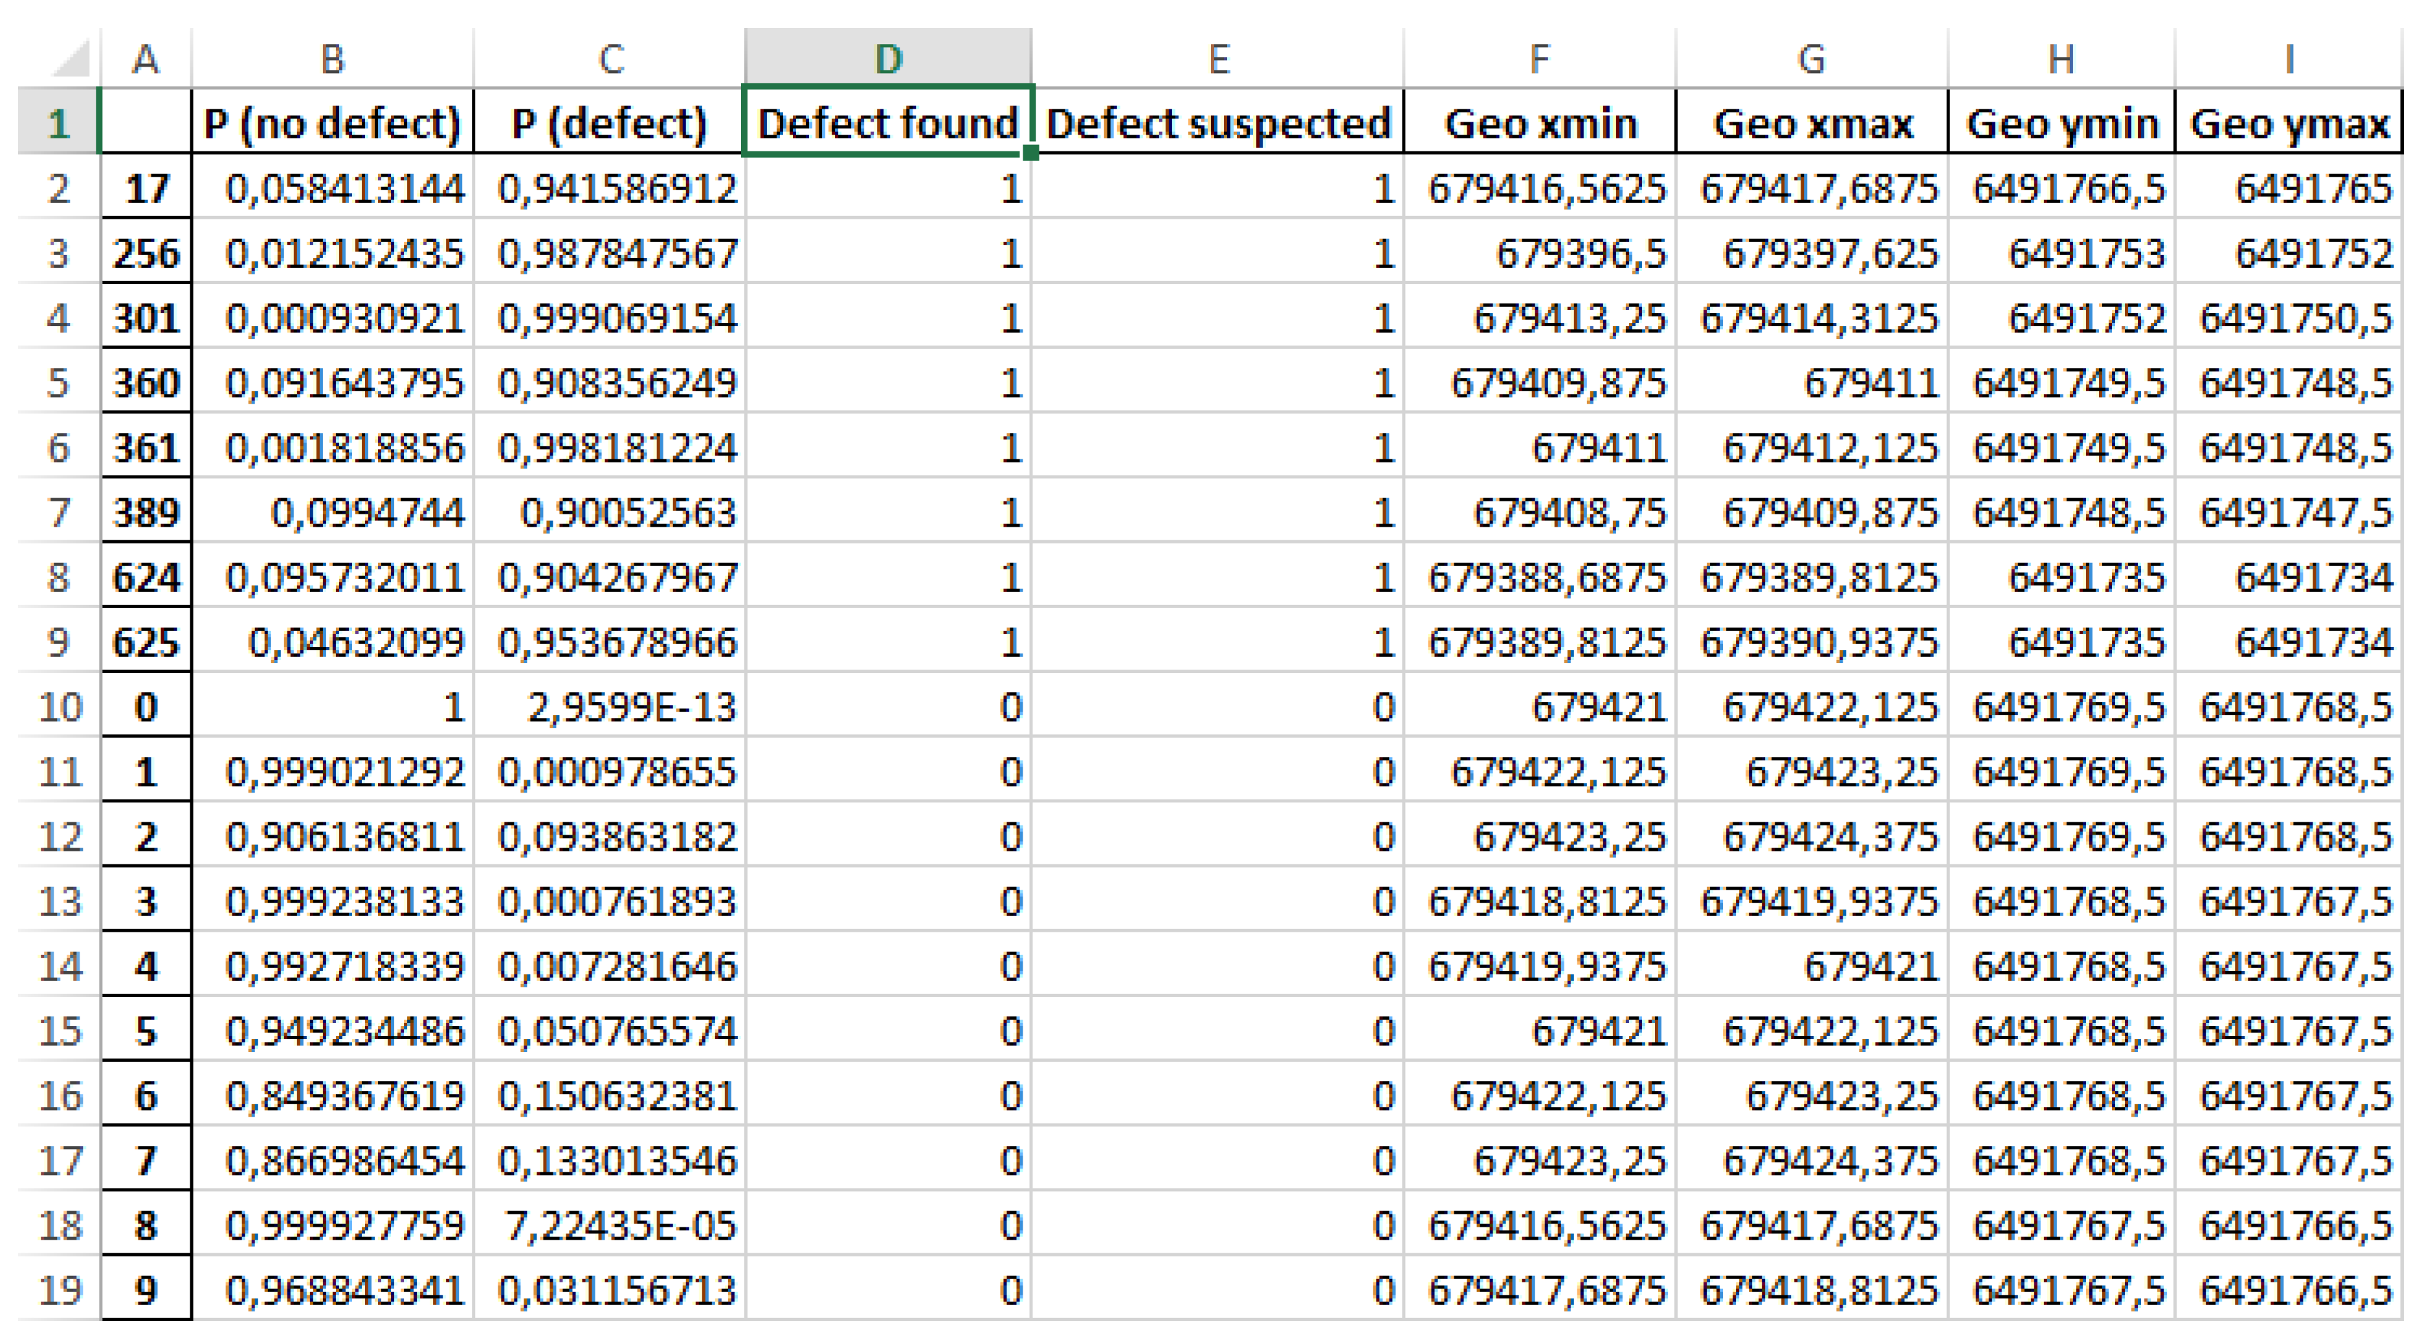Select cell with index value 625

click(x=146, y=642)
